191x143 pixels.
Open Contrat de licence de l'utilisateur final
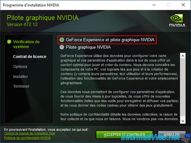pos(30,133)
